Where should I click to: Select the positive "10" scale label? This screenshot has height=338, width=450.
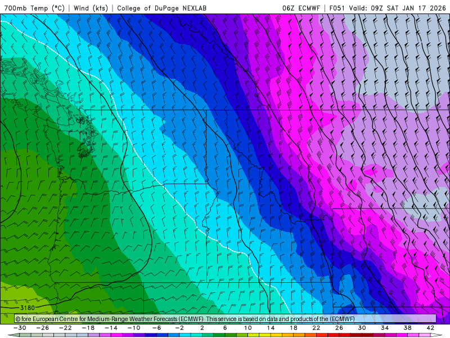(247, 328)
